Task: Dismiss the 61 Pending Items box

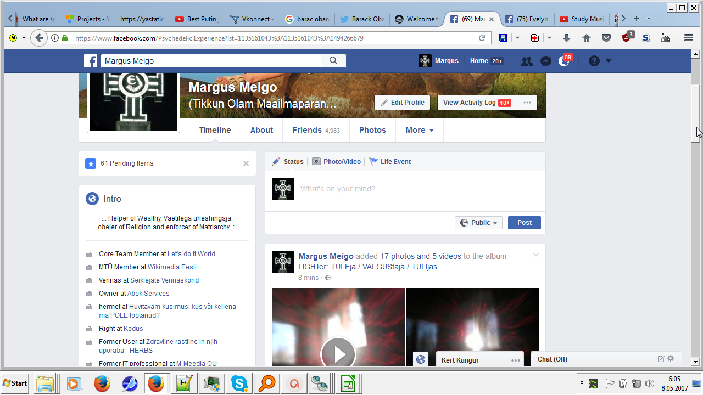Action: [246, 163]
